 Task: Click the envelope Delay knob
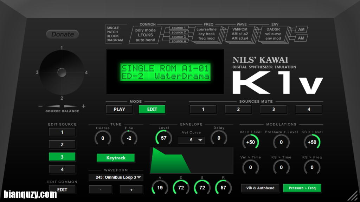[219, 138]
